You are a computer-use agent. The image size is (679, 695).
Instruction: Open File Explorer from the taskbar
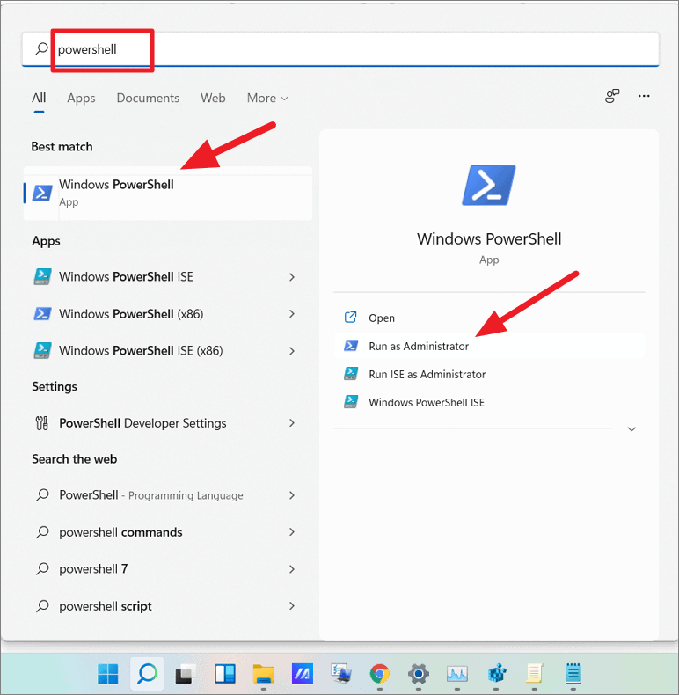264,674
